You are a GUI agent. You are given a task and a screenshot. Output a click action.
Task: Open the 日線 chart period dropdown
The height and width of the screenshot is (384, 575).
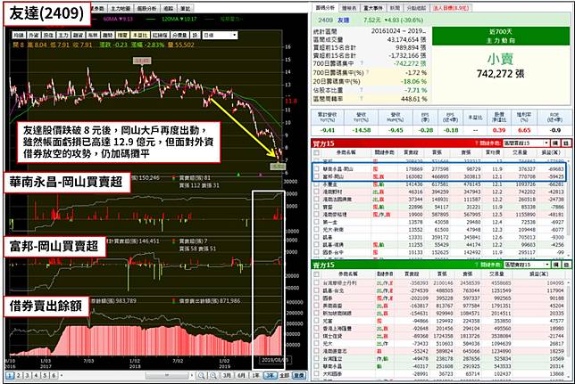click(x=220, y=35)
